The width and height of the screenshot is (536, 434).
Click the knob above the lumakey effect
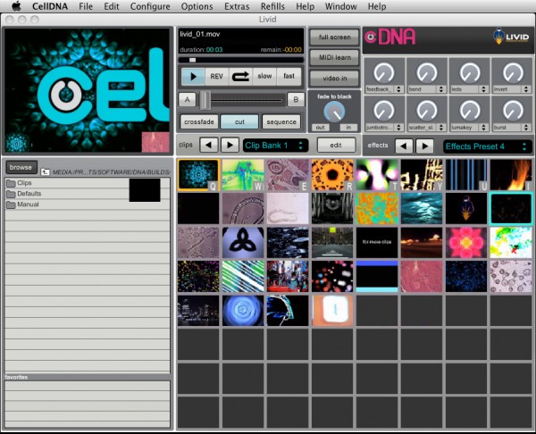469,111
